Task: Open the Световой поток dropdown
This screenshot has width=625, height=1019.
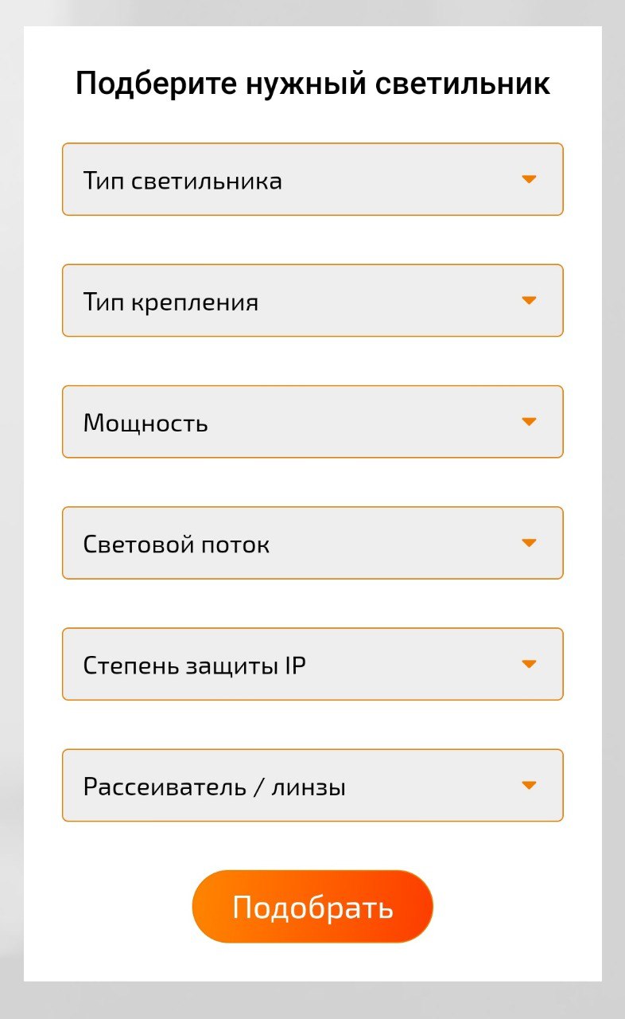Action: click(312, 543)
